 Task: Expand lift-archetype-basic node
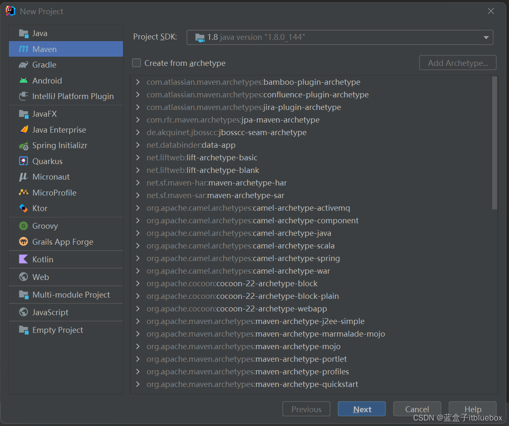[x=138, y=157]
